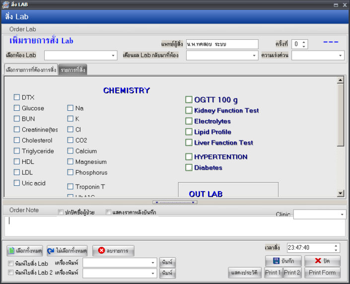The image size is (350, 284).
Task: Click the splitter collapse arrows above Order Note
Action: click(175, 202)
